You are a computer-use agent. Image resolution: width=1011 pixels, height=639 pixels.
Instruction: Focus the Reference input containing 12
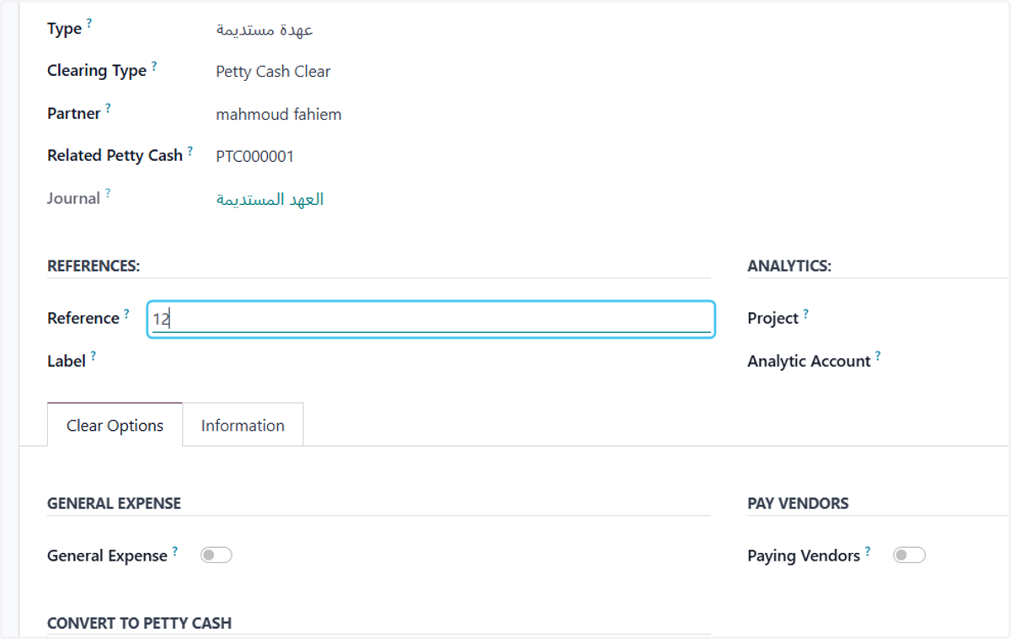[431, 319]
